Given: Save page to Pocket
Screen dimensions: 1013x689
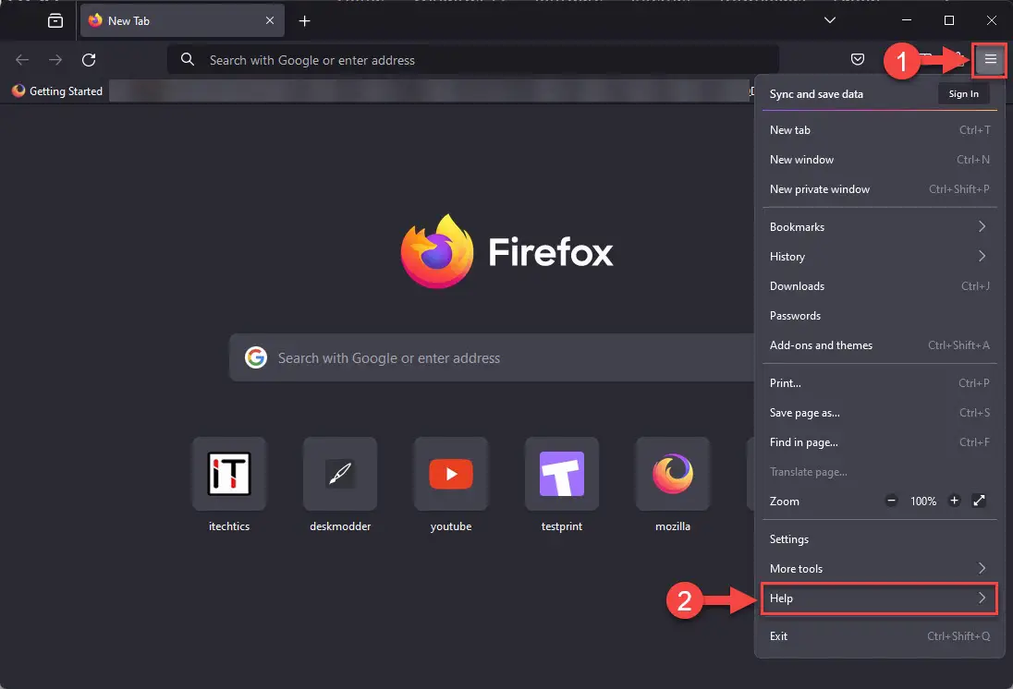Looking at the screenshot, I should 857,59.
